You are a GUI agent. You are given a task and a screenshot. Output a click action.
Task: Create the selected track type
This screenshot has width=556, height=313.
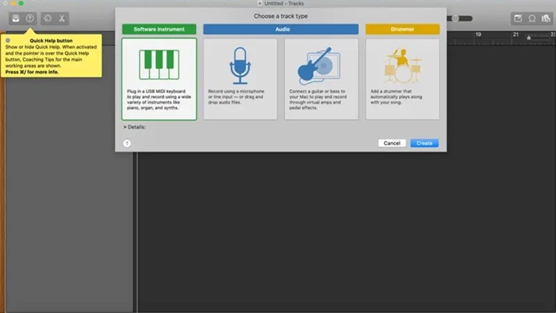tap(425, 143)
